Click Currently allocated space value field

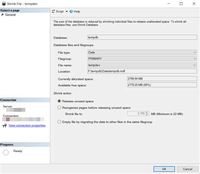[162, 79]
